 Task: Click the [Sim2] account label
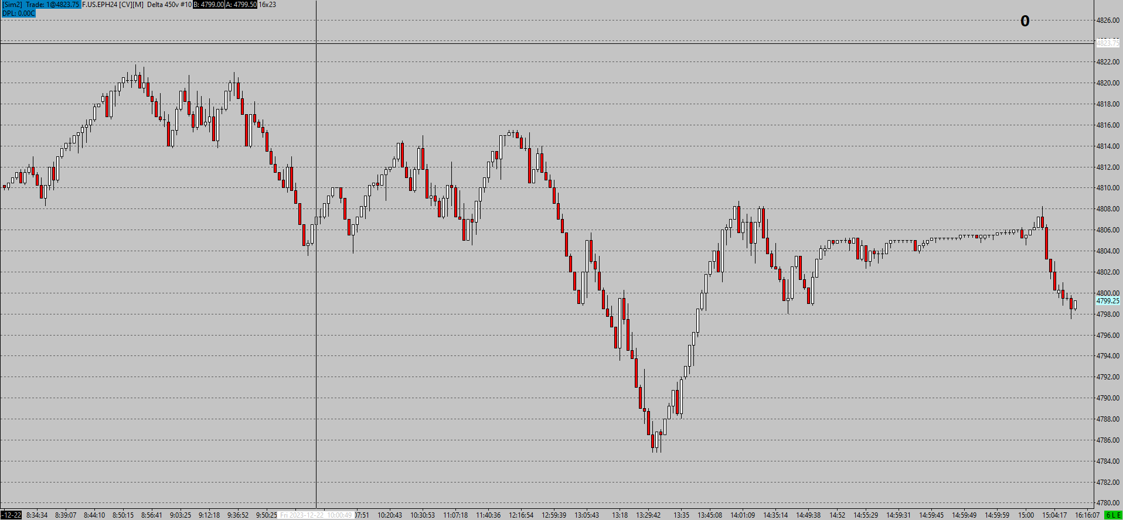click(x=12, y=5)
